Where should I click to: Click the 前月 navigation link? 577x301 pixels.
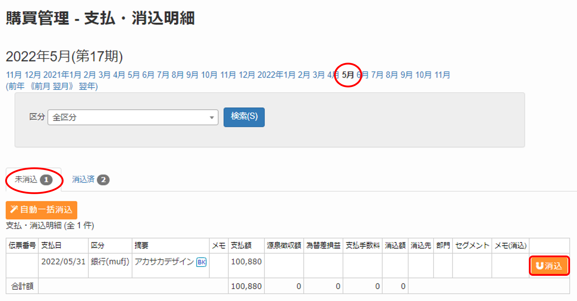pyautogui.click(x=42, y=86)
